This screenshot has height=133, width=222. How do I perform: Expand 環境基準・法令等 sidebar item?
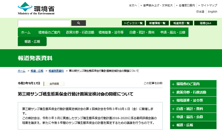click(193, 101)
